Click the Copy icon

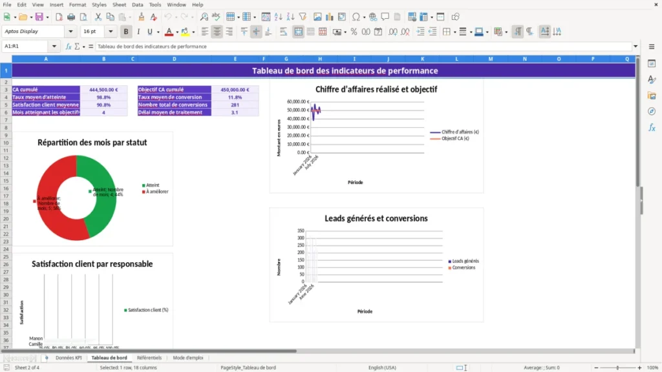[x=110, y=17]
